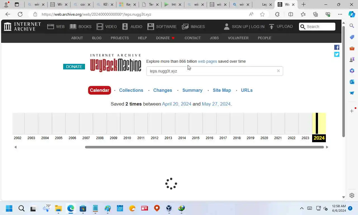The width and height of the screenshot is (358, 215).
Task: Open the HELP page
Action: [142, 38]
